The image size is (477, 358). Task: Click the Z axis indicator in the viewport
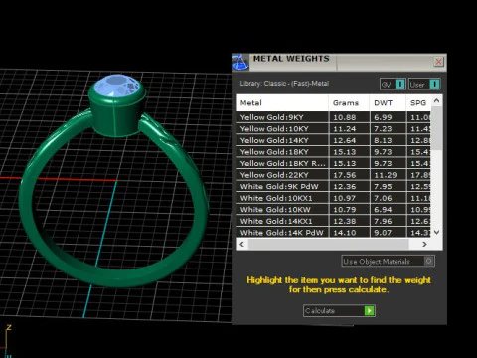tap(9, 327)
